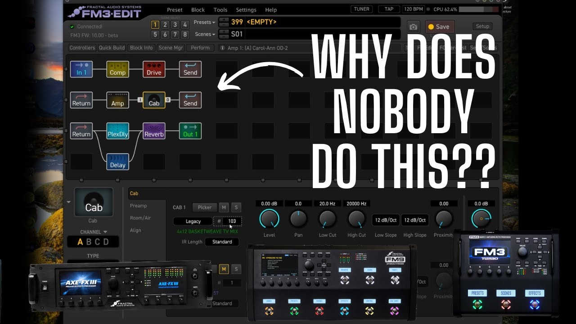Screen dimensions: 576x324
Task: Select the In 1 block in the grid
Action: tap(81, 69)
